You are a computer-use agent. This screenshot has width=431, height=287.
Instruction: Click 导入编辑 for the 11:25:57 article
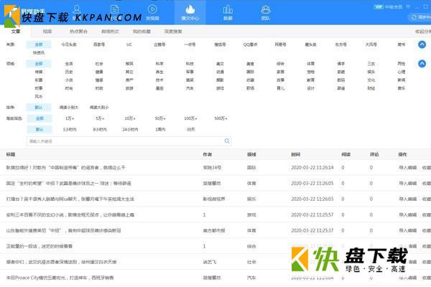pyautogui.click(x=408, y=215)
